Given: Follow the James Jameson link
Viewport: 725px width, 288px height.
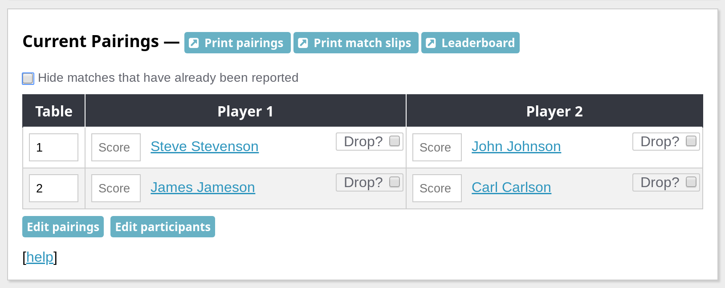Looking at the screenshot, I should (x=203, y=188).
